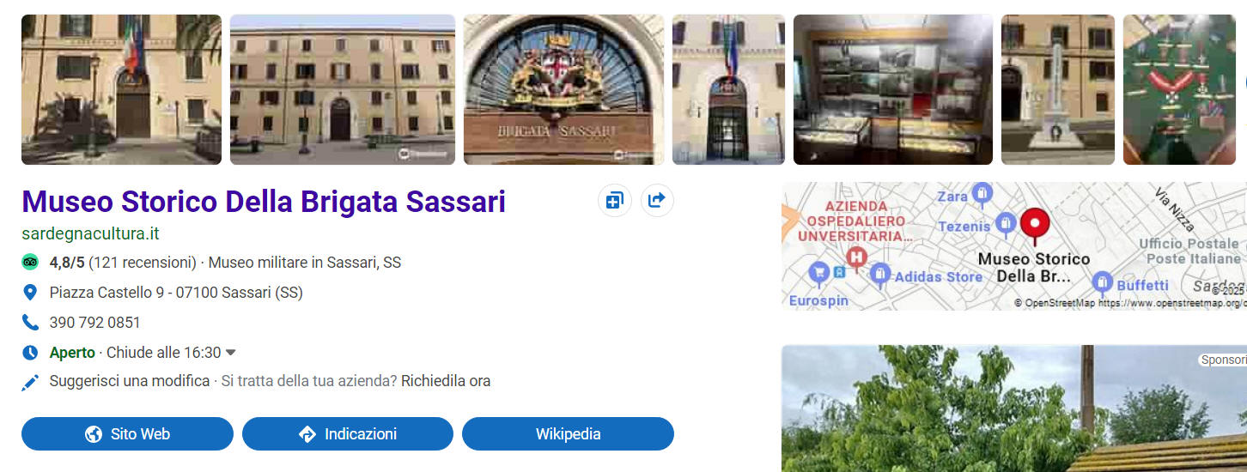Open the Sito Web button
The image size is (1247, 472).
[127, 434]
